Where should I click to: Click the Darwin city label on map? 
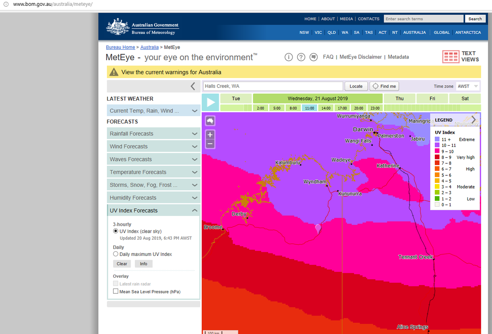(363, 129)
